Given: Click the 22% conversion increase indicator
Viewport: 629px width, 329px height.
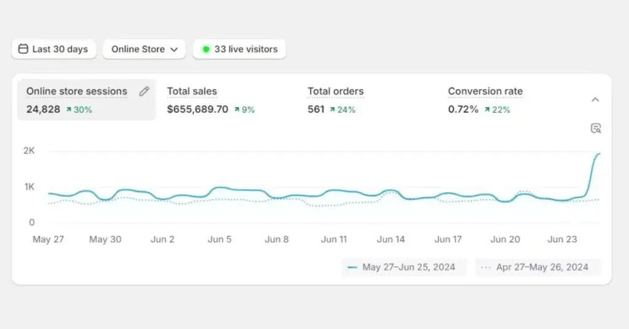Looking at the screenshot, I should pos(497,110).
